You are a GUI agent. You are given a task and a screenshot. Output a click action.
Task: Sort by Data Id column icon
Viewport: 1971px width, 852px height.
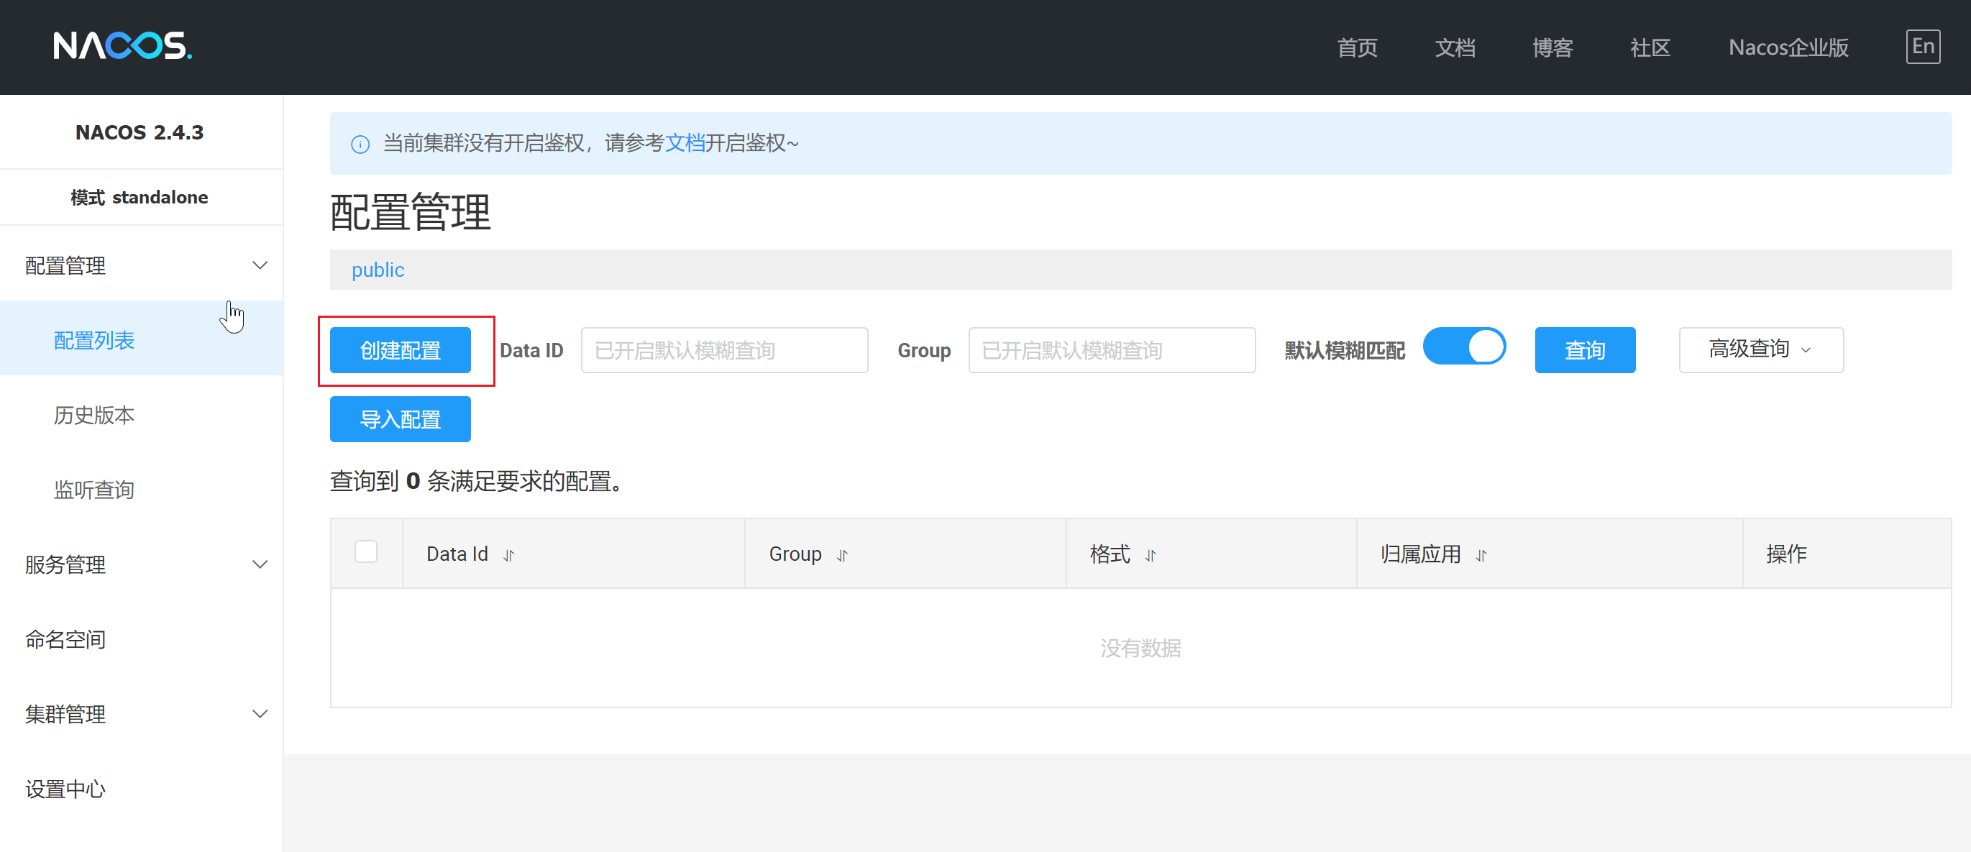(509, 555)
